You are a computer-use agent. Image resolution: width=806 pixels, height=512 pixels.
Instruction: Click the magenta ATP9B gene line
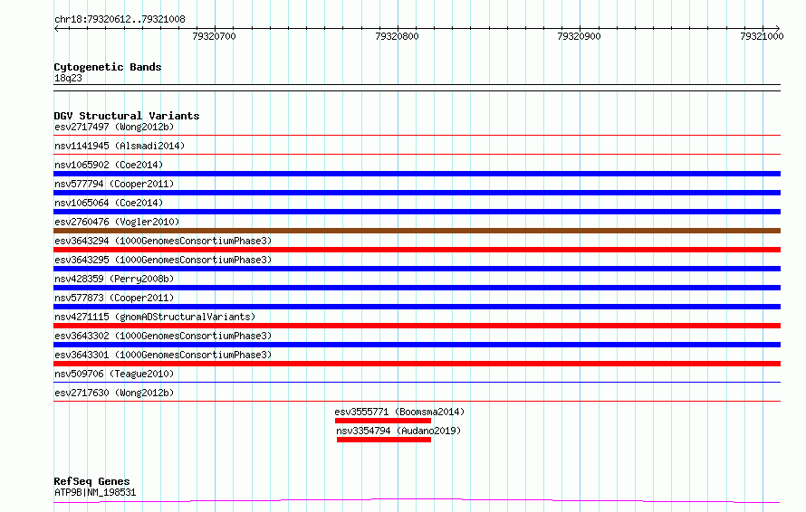[417, 500]
